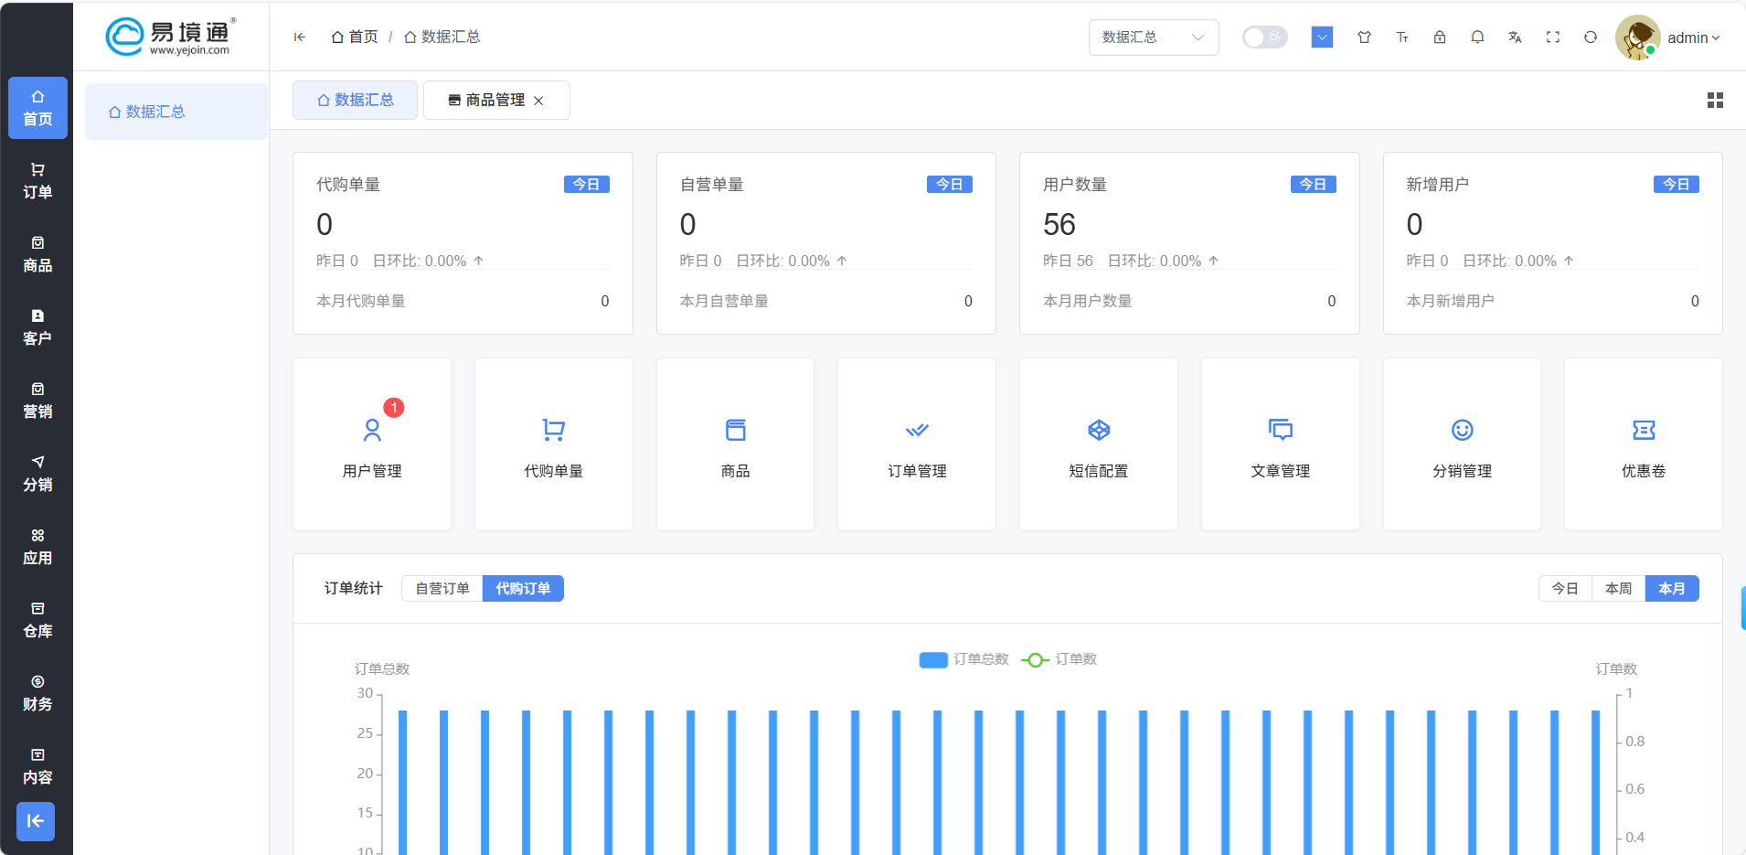The width and height of the screenshot is (1746, 855).
Task: Open 短信配置 shortcut card
Action: tap(1099, 444)
